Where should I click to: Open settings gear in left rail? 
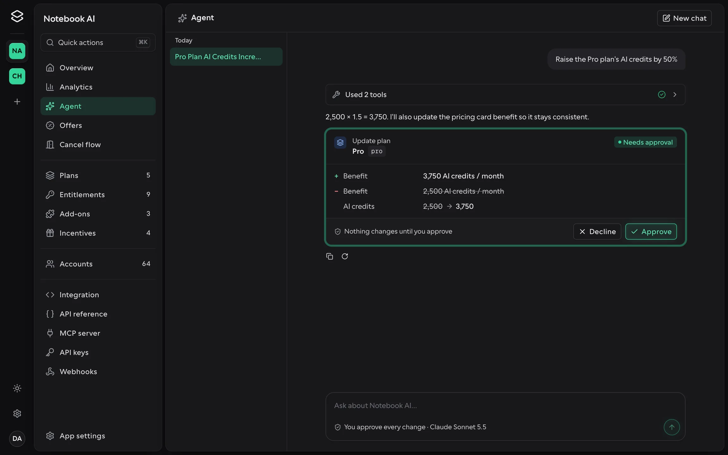(x=17, y=413)
